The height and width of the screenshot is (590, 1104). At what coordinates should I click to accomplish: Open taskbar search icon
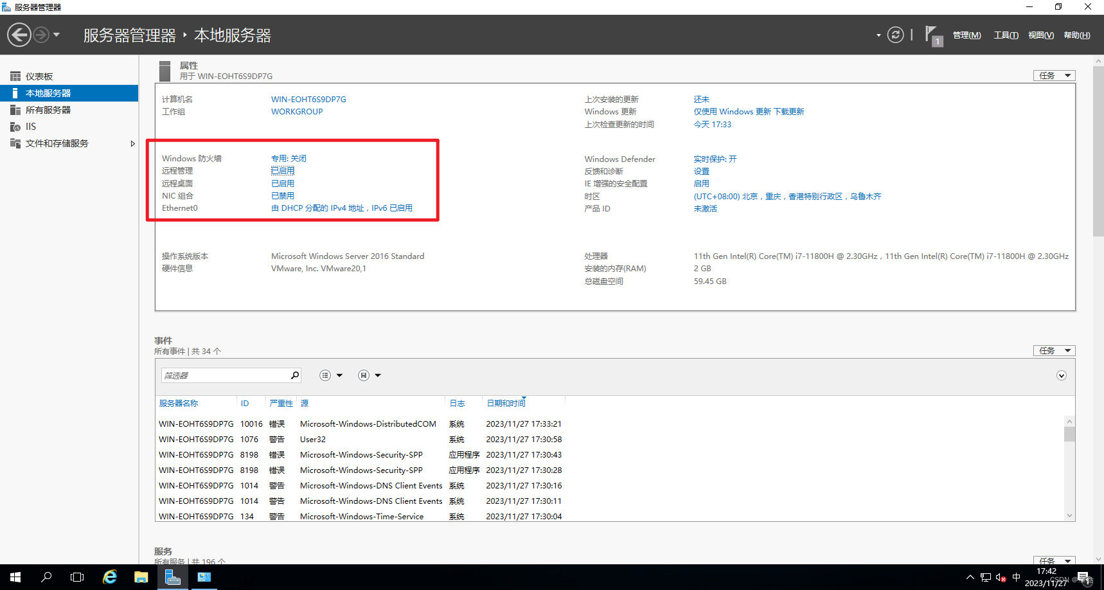[x=46, y=577]
